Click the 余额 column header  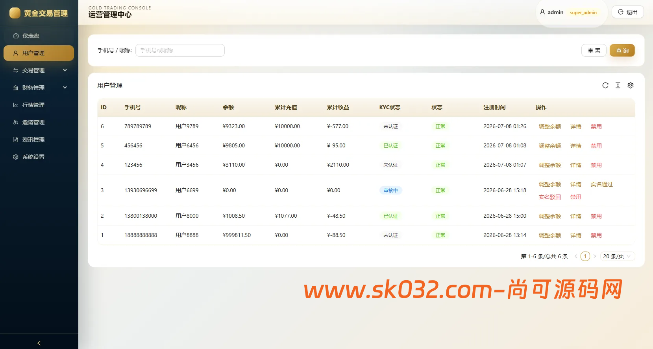228,107
